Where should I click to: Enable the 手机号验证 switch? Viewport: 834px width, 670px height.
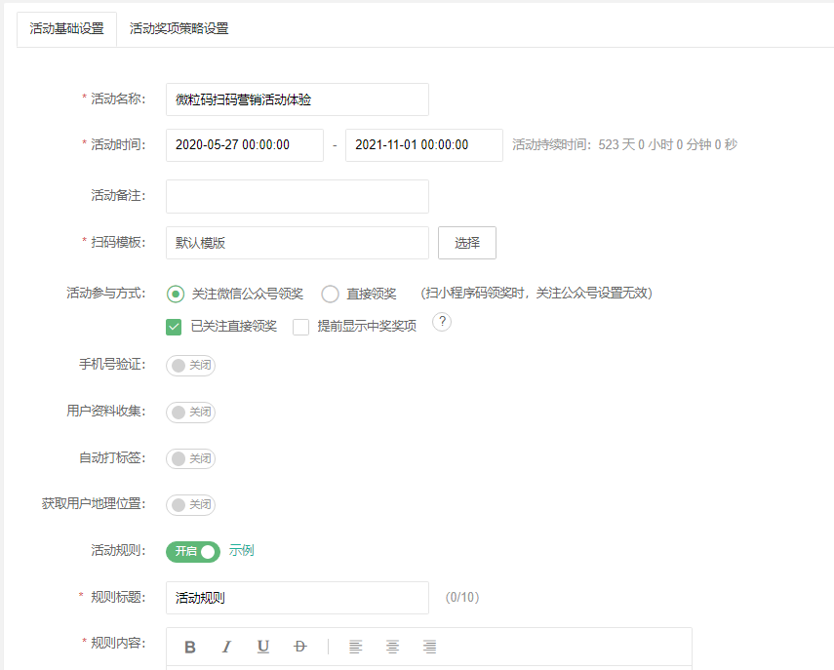[x=190, y=365]
